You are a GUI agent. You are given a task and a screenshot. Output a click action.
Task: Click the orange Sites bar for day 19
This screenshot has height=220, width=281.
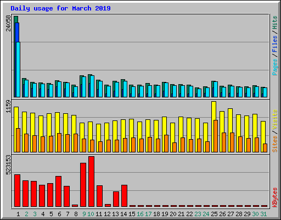[x=166, y=144]
